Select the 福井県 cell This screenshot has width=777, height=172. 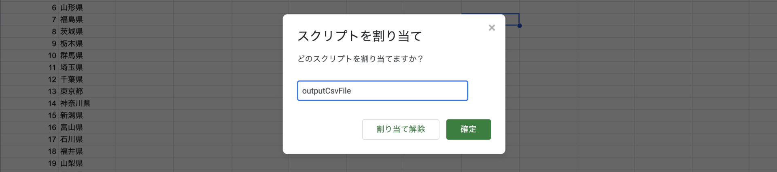click(x=72, y=151)
